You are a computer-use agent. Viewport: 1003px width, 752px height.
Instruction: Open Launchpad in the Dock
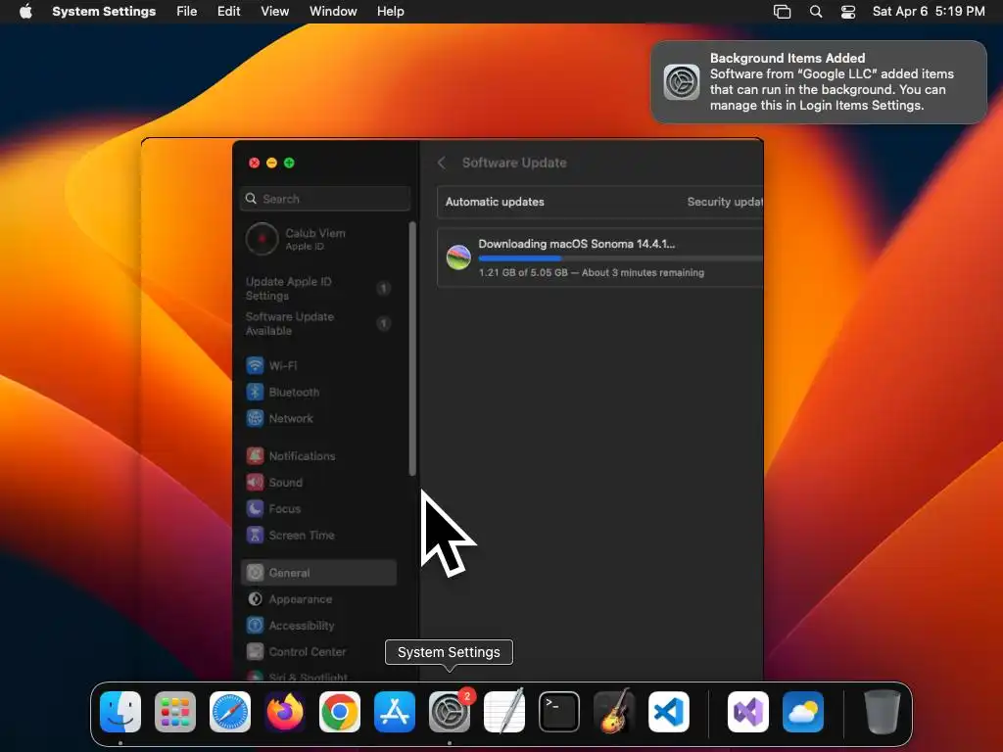pos(175,712)
